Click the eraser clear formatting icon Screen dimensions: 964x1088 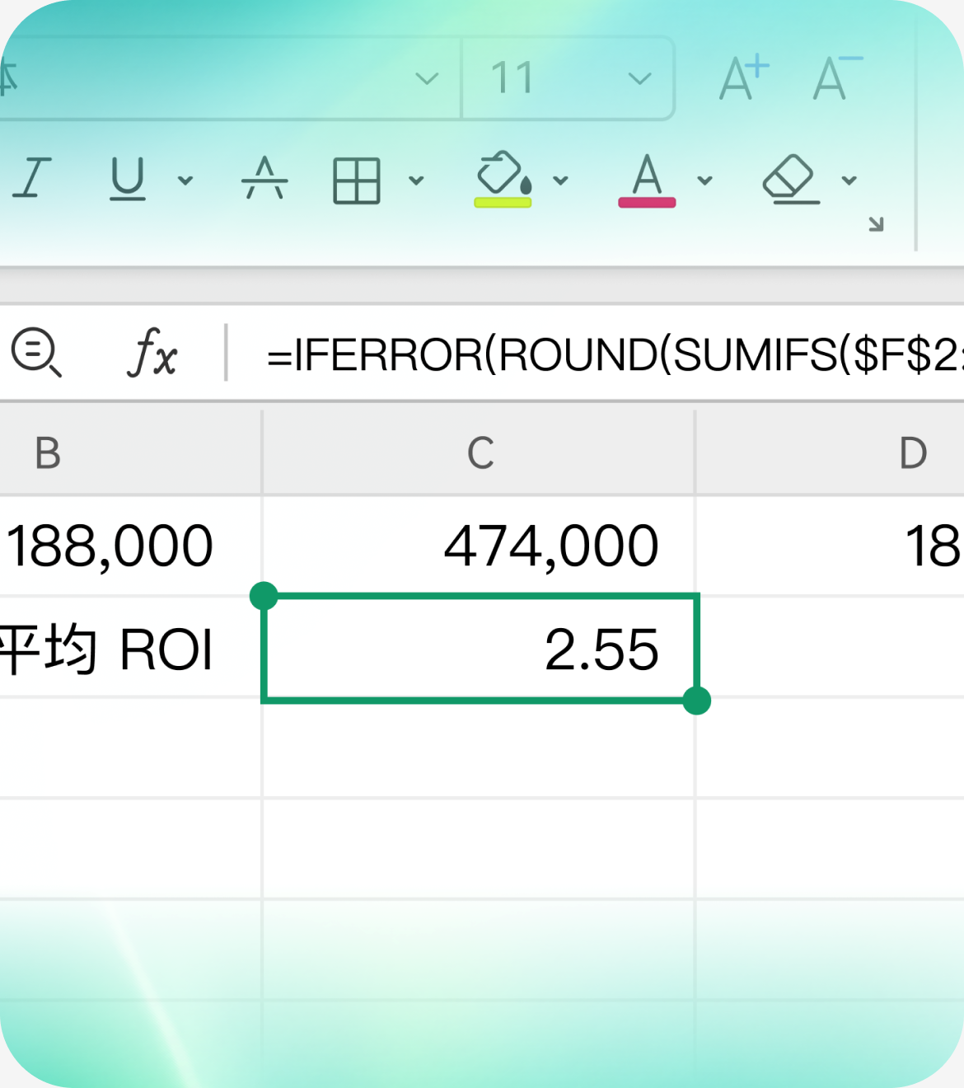click(791, 179)
